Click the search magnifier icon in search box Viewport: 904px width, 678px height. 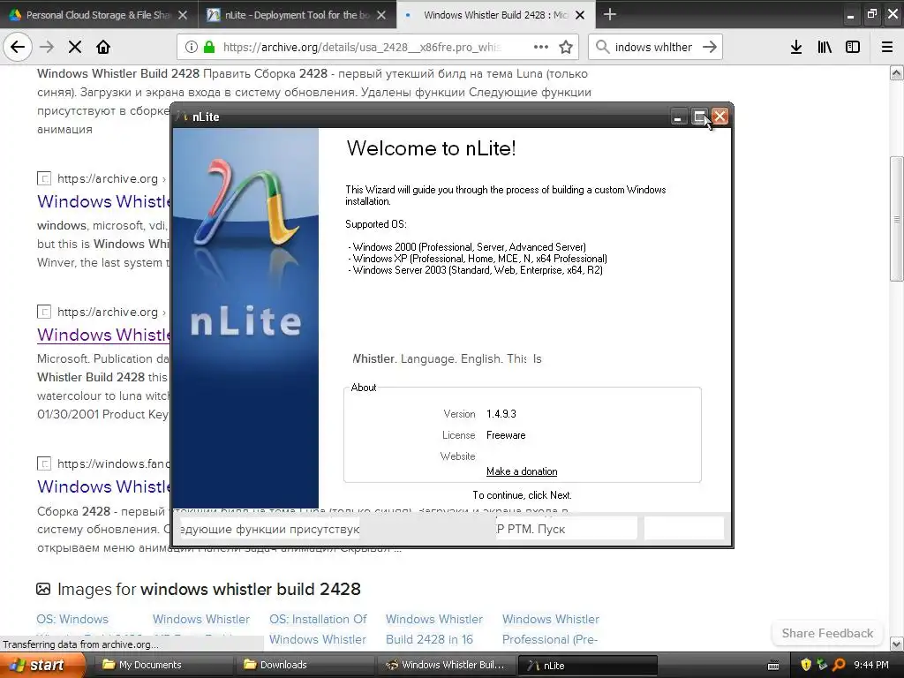[602, 47]
